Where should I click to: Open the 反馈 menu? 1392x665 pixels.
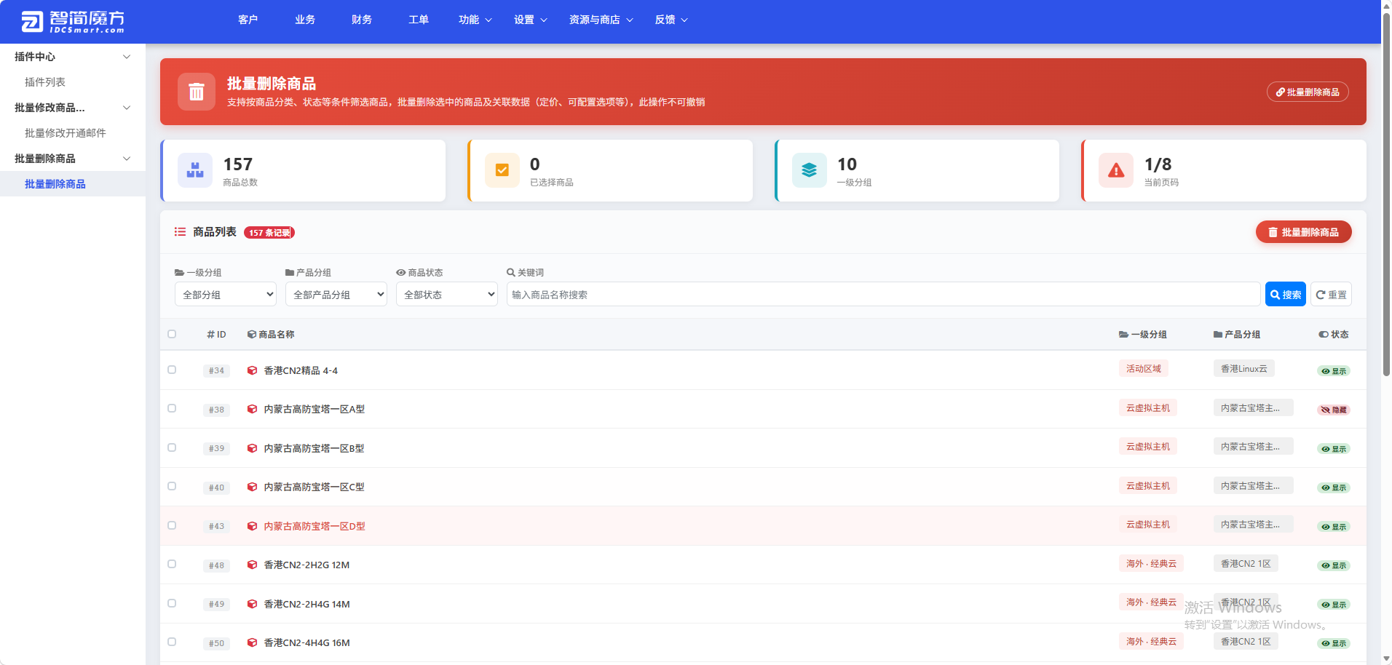tap(671, 20)
